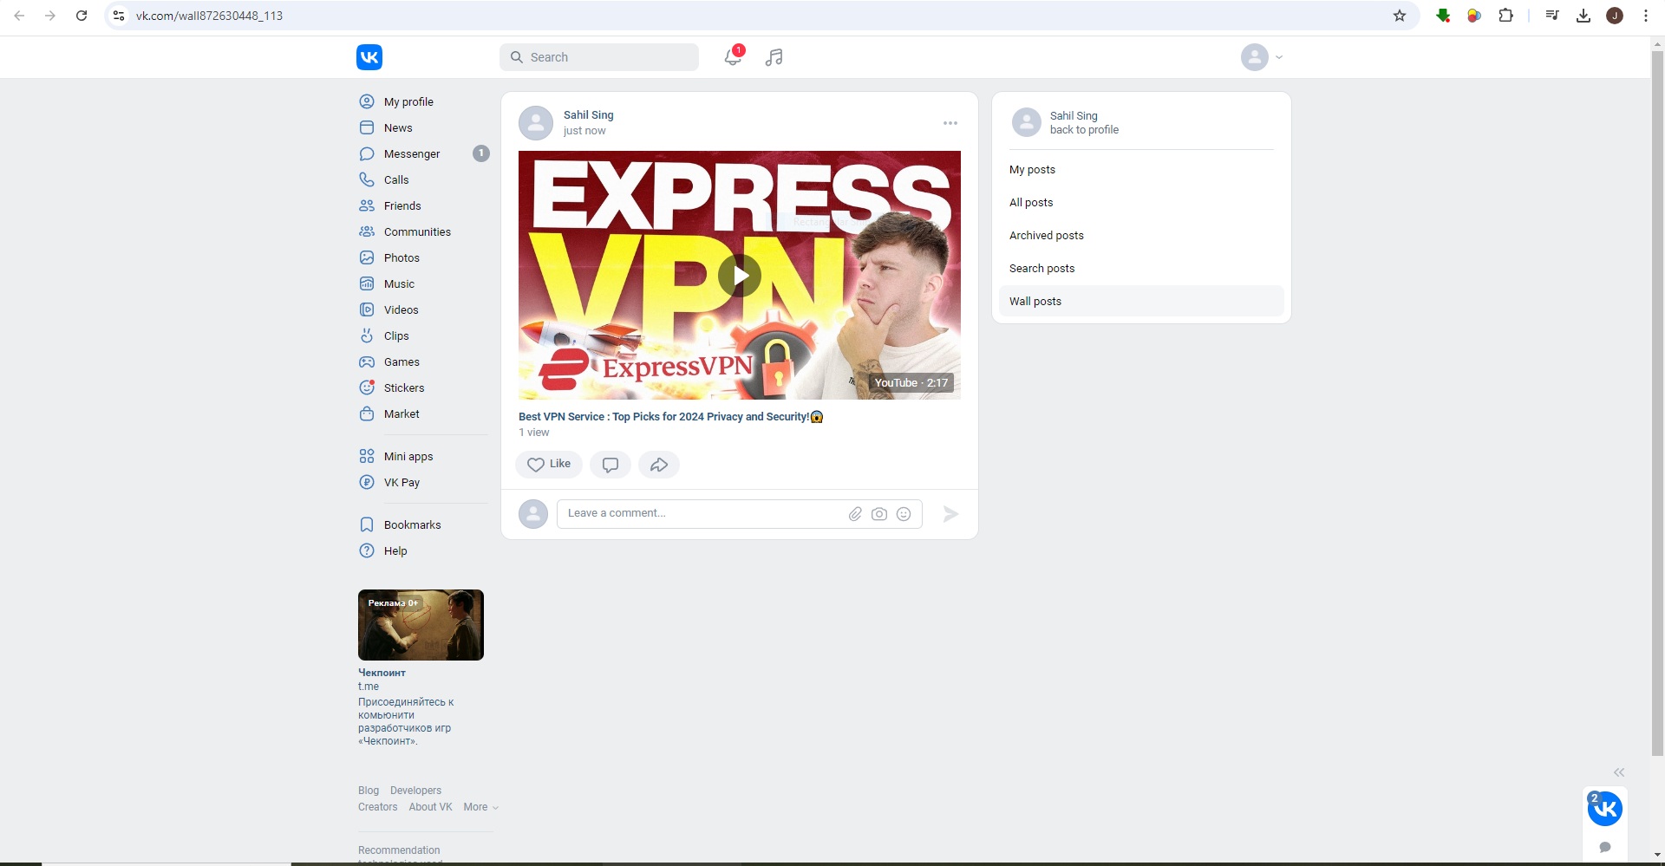Select Search posts in the right panel
1665x866 pixels.
coord(1141,269)
